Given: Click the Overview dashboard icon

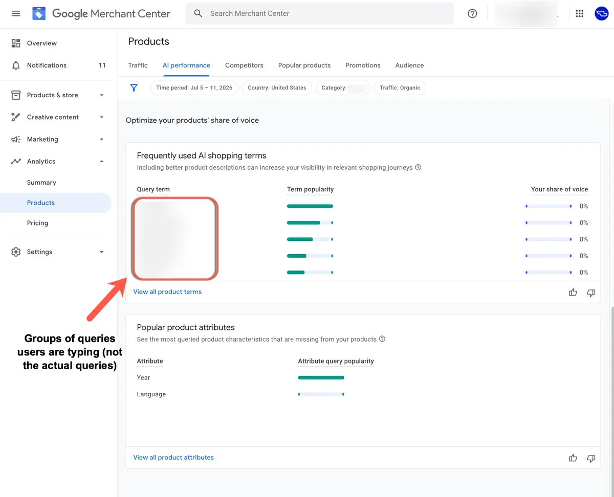Looking at the screenshot, I should [16, 43].
